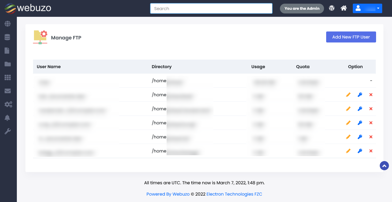Open the WordPress icon in top bar

pos(332,8)
